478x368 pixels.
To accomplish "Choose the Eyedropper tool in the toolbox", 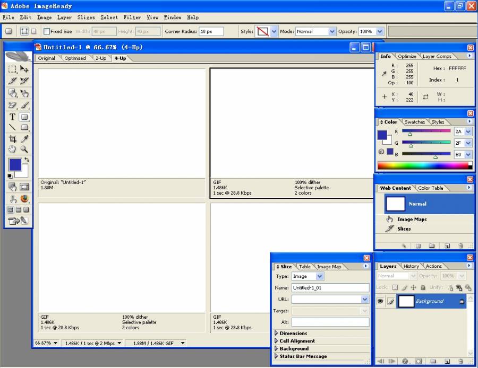I will [x=24, y=139].
